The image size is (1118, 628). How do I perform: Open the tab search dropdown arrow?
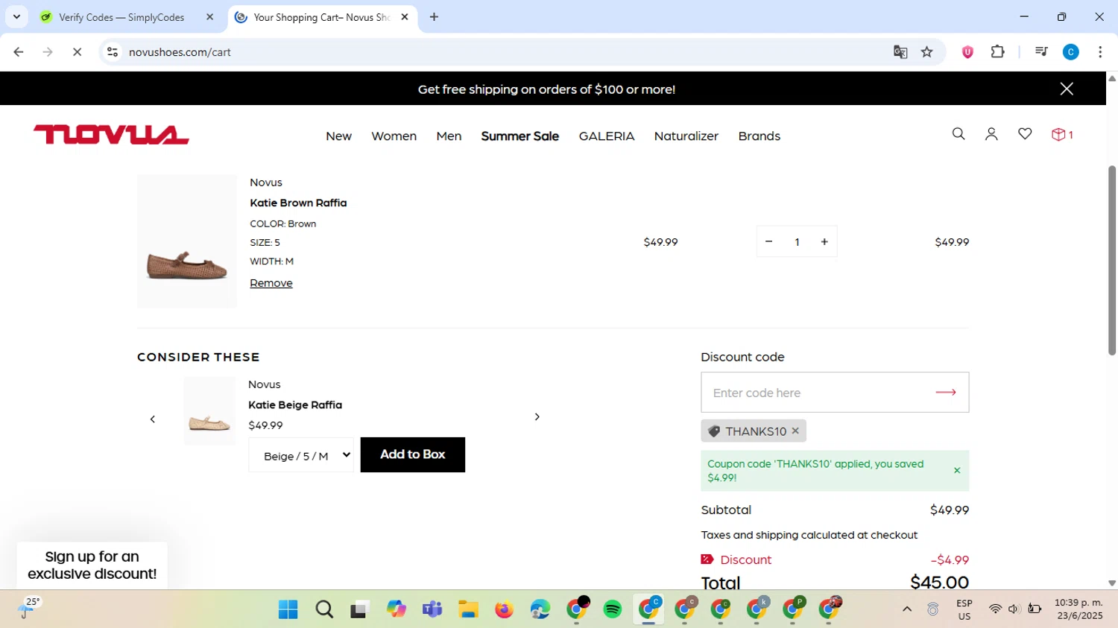tap(16, 17)
